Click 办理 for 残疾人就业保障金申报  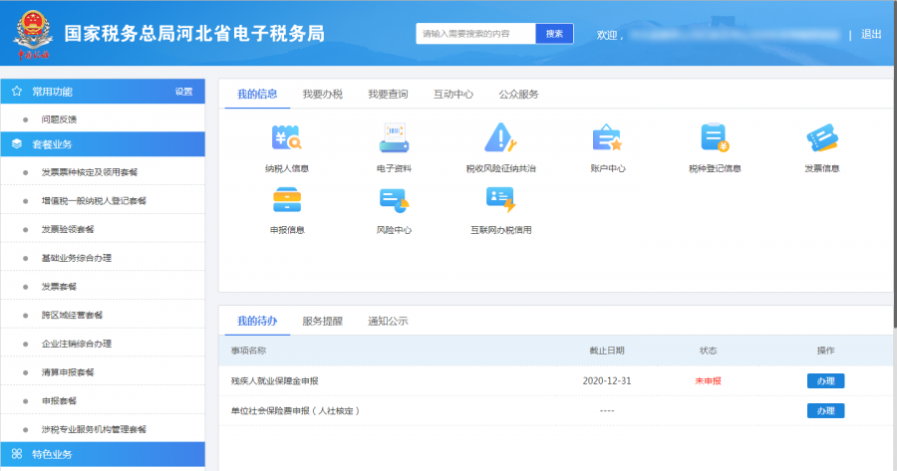pos(825,380)
